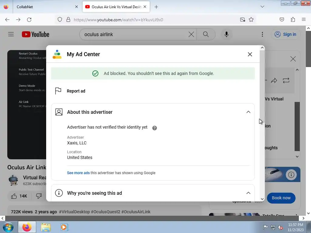The height and width of the screenshot is (233, 311).
Task: Bookmark this page with the star
Action: pyautogui.click(x=251, y=19)
